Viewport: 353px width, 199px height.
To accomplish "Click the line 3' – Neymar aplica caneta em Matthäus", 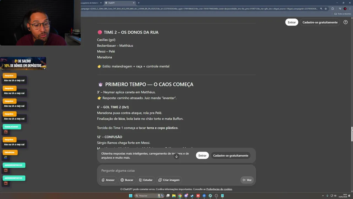I will (x=126, y=92).
